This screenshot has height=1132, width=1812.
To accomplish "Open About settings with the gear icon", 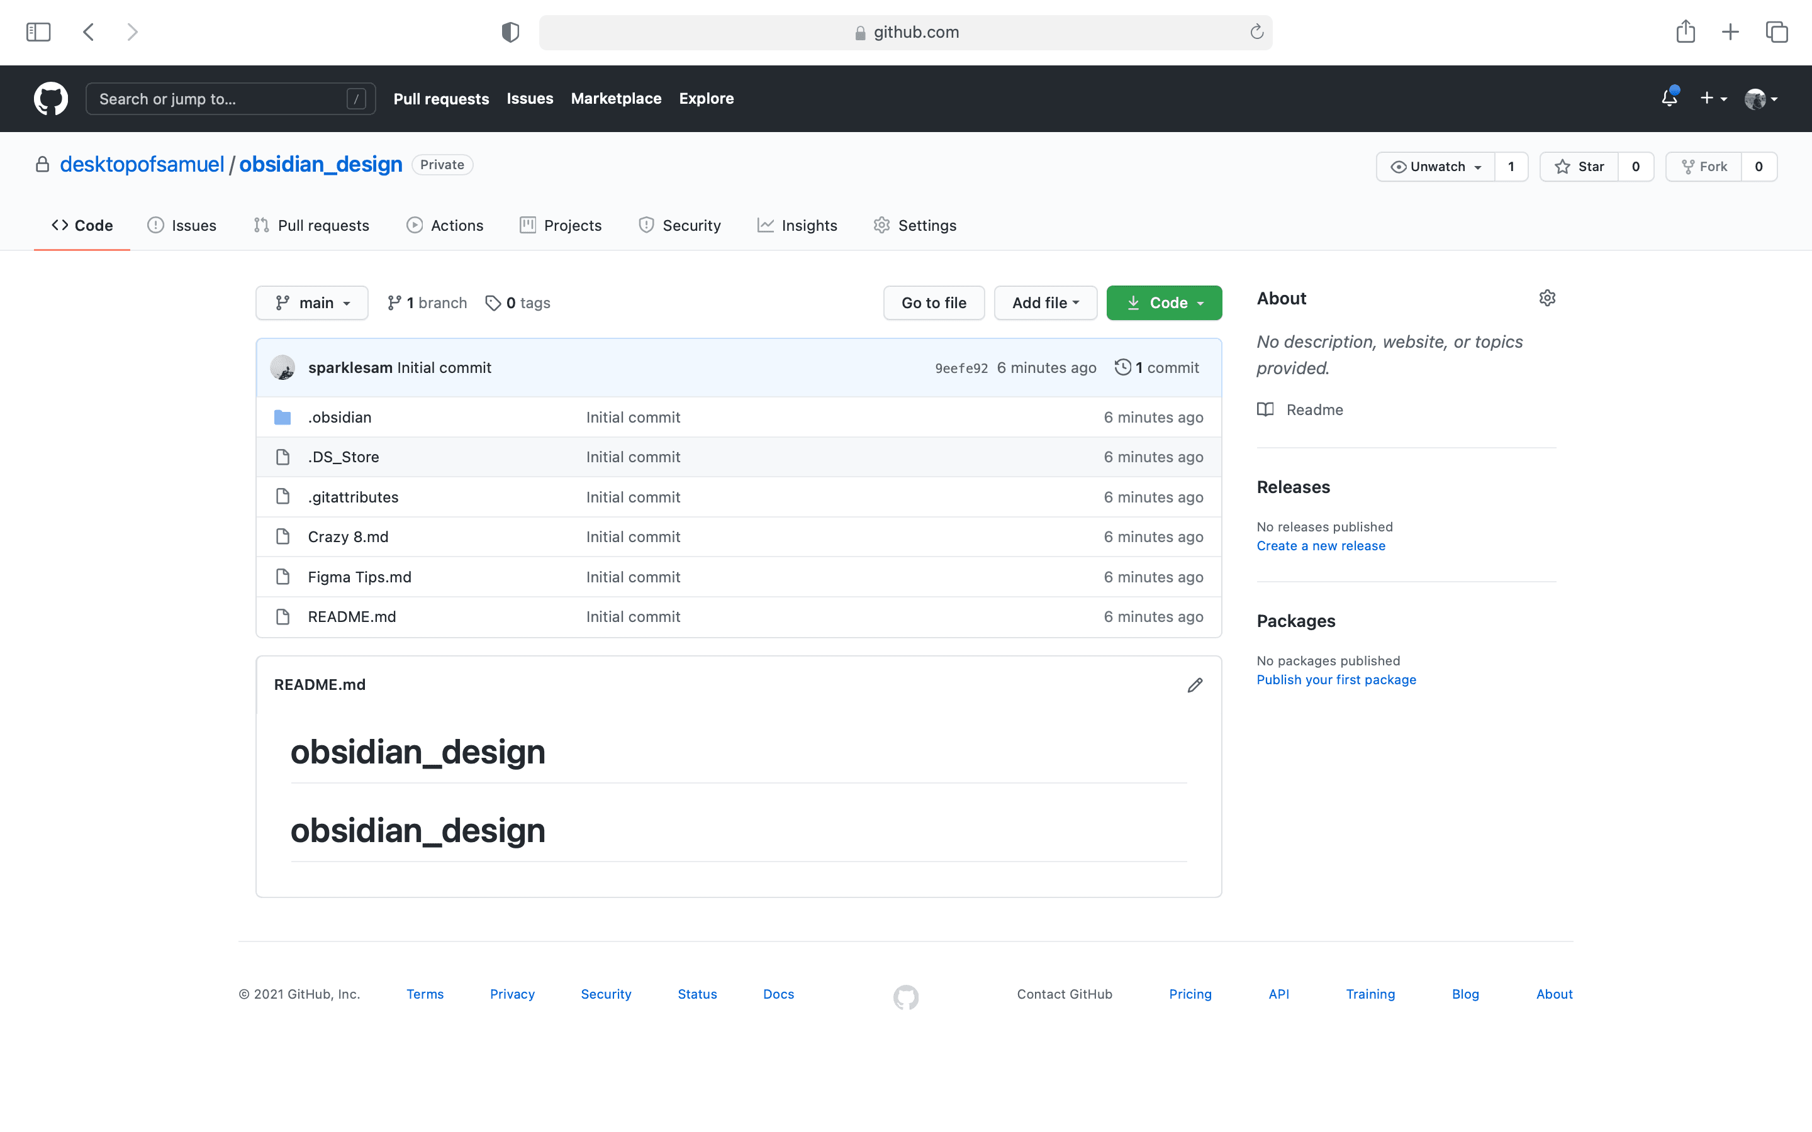I will click(x=1547, y=298).
